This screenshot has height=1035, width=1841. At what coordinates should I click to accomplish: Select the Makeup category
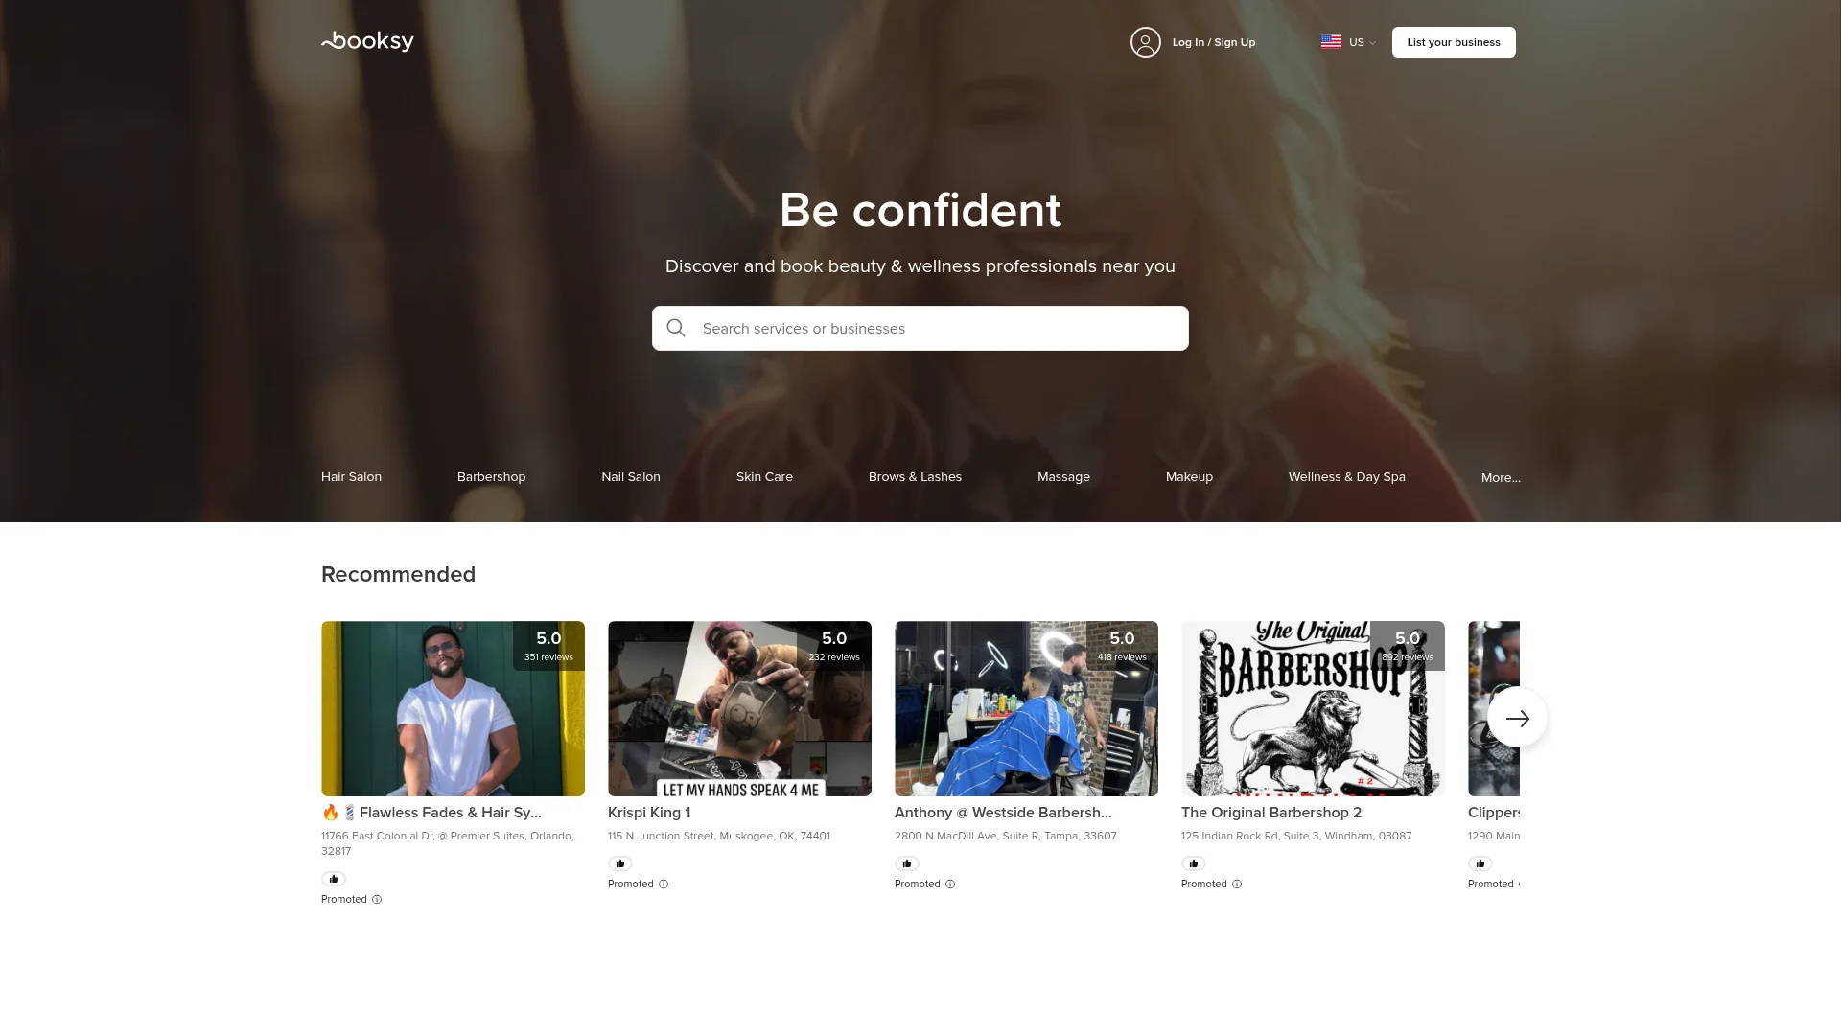[x=1189, y=476]
